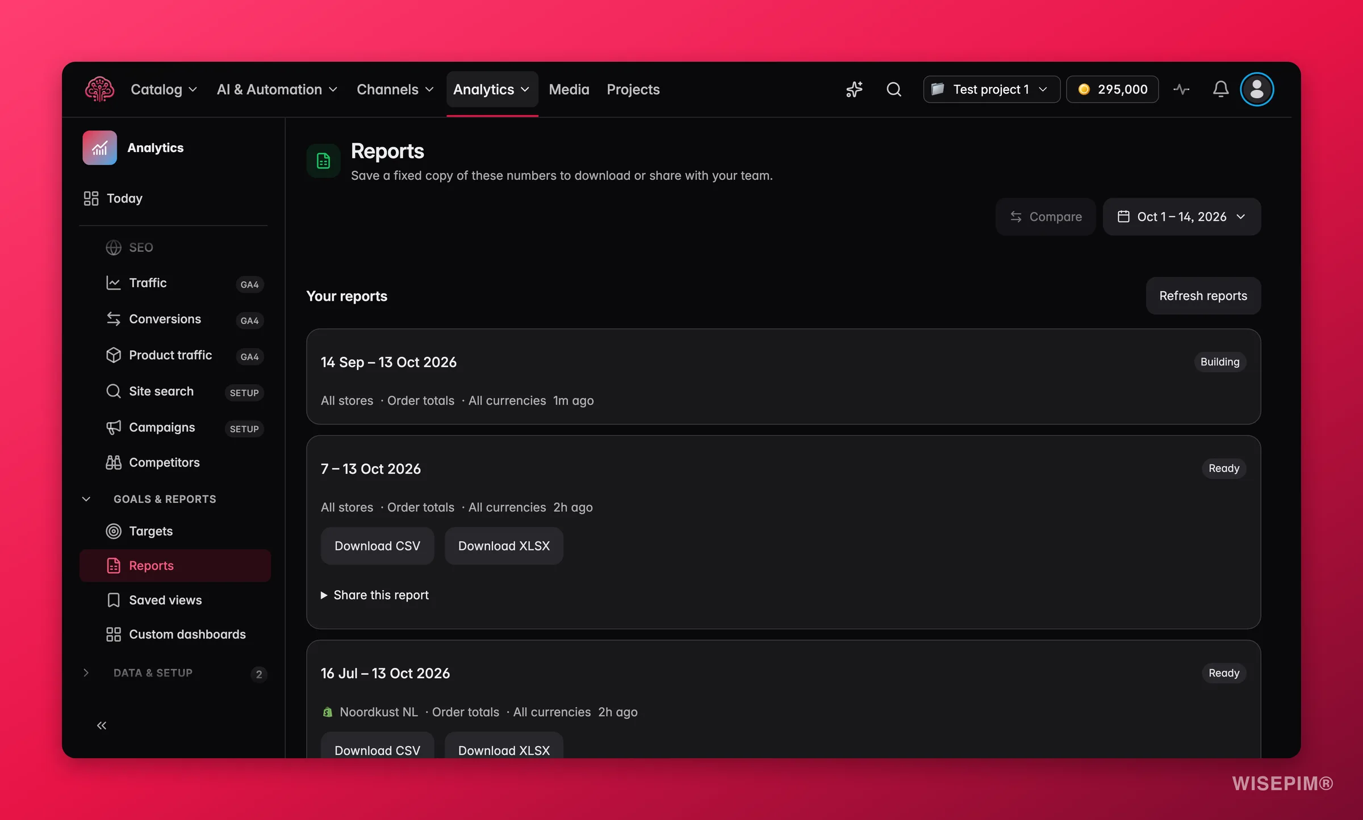This screenshot has height=820, width=1363.
Task: Open Custom dashboards in sidebar
Action: point(175,634)
